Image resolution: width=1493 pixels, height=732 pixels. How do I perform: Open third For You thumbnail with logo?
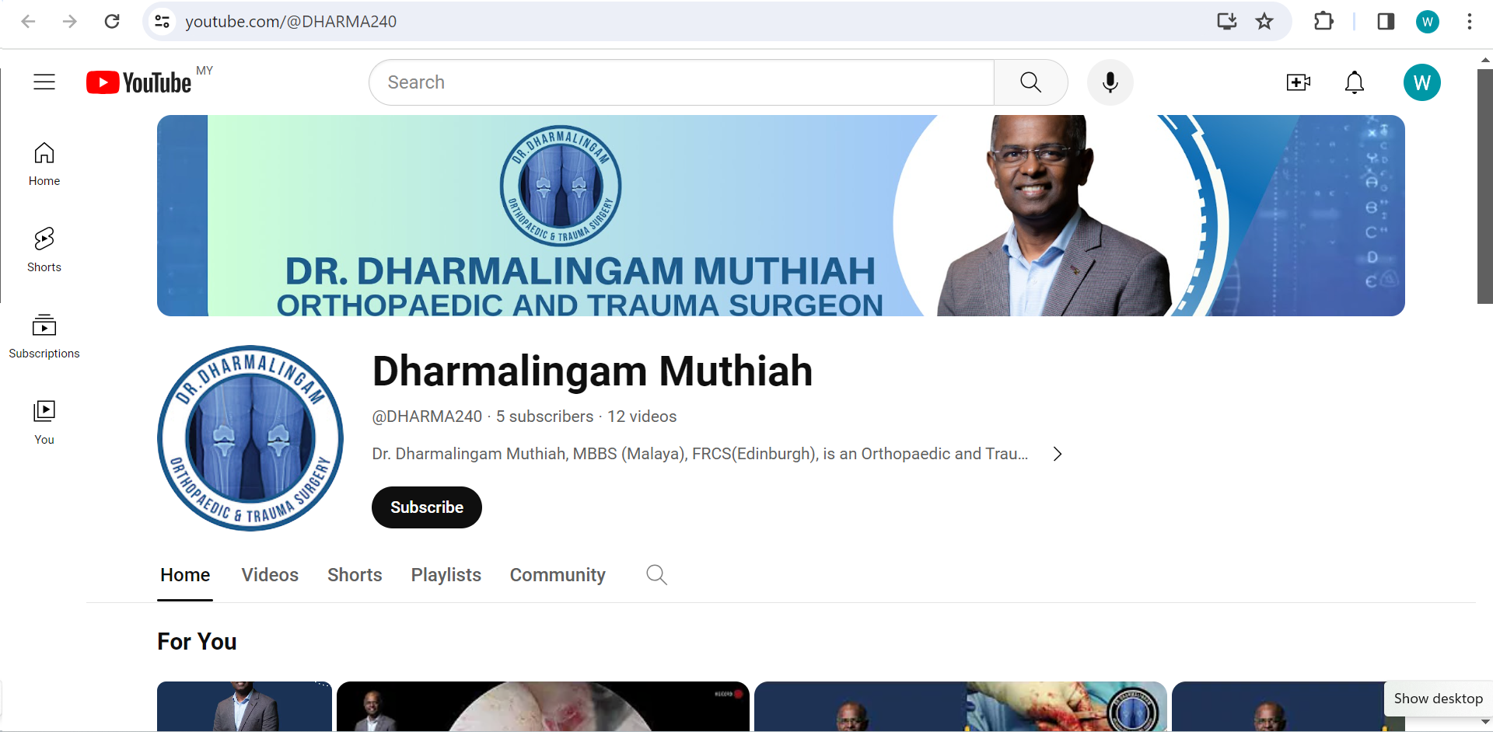point(960,706)
